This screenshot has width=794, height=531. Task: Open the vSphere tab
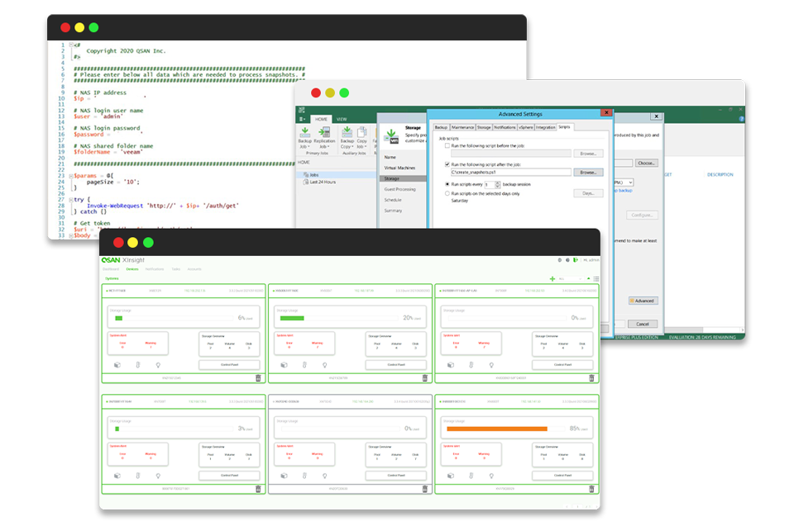click(526, 127)
